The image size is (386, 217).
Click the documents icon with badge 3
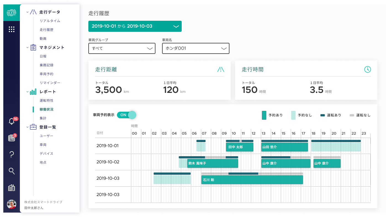11,138
